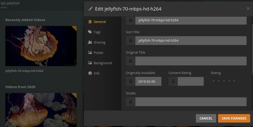Screen dimensions: 253x127
Task: Open the Tags tab
Action: point(94,32)
